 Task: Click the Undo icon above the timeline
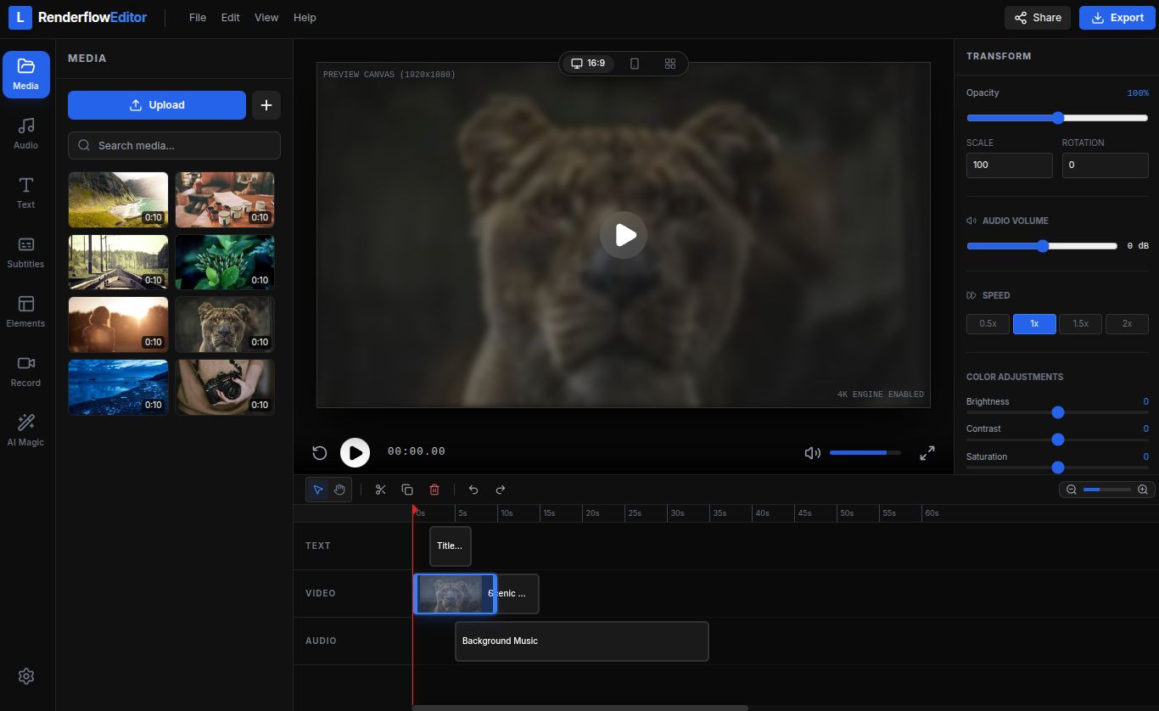click(x=473, y=490)
